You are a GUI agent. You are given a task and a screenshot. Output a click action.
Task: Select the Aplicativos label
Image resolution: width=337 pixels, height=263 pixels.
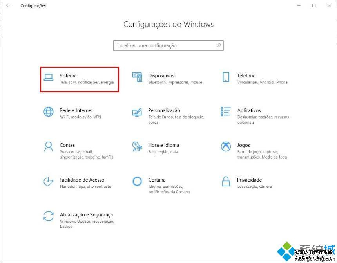[249, 110]
